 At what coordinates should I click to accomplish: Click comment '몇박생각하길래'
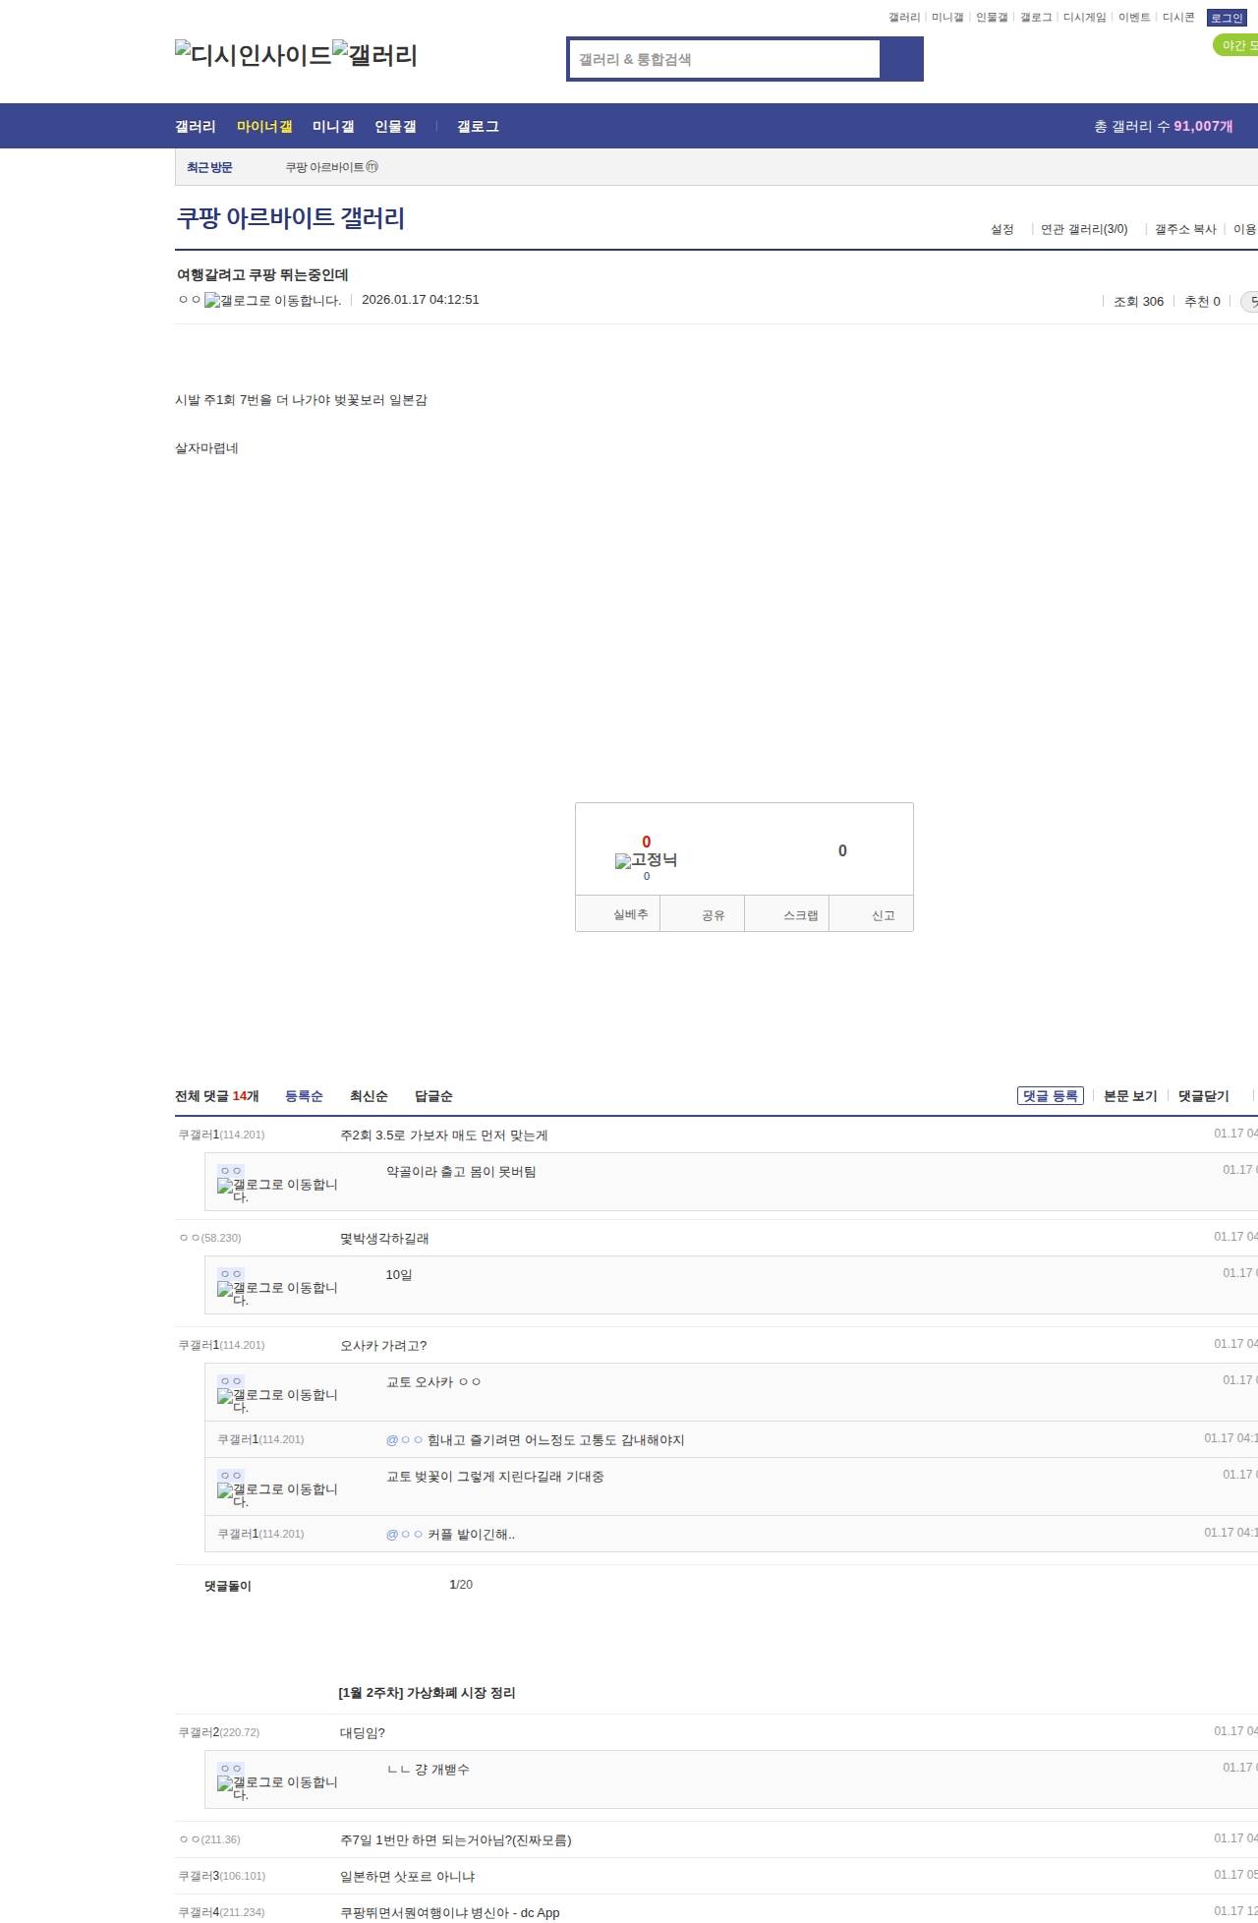(384, 1239)
